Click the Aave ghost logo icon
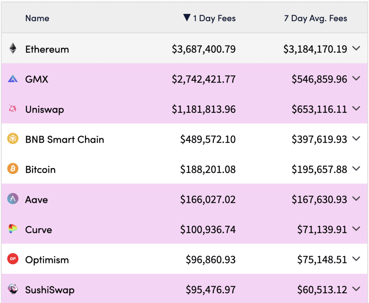Image resolution: width=369 pixels, height=303 pixels. tap(13, 199)
